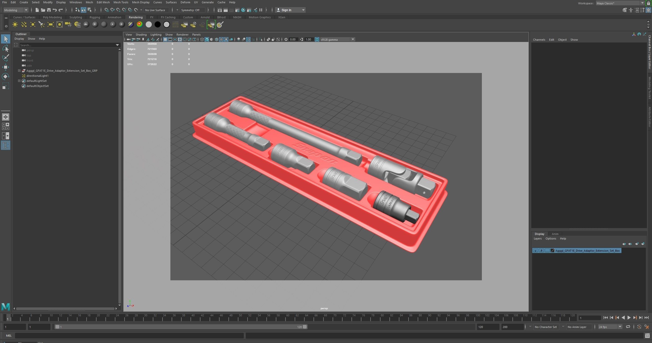Open the viewport Lighting menu

156,35
